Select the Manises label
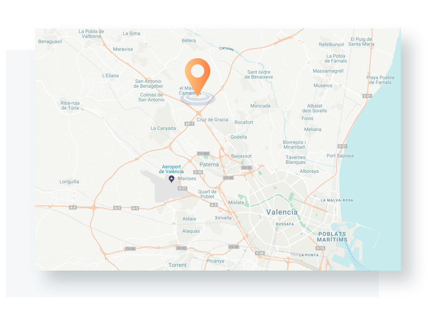Screen dimensions: 428x312 tap(187, 178)
